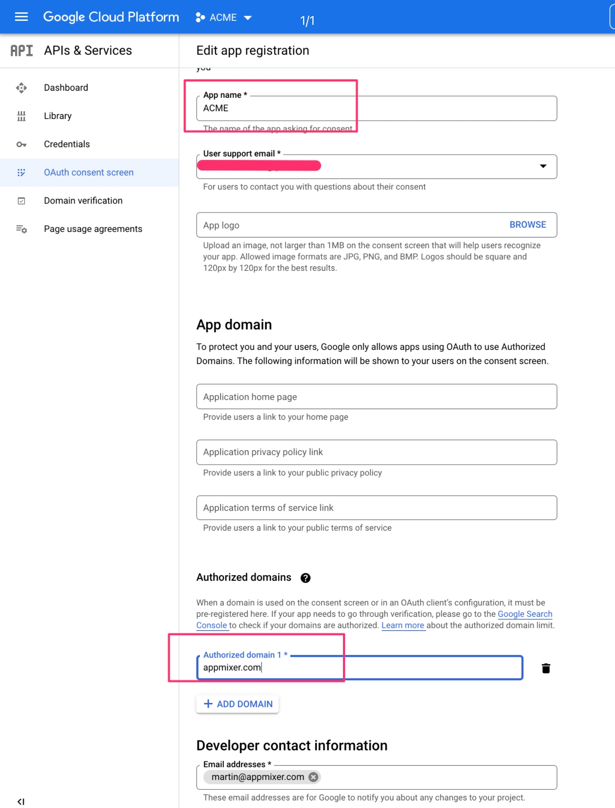Viewport: 615px width, 808px height.
Task: Click the Domain verification checkbox icon
Action: 21,201
